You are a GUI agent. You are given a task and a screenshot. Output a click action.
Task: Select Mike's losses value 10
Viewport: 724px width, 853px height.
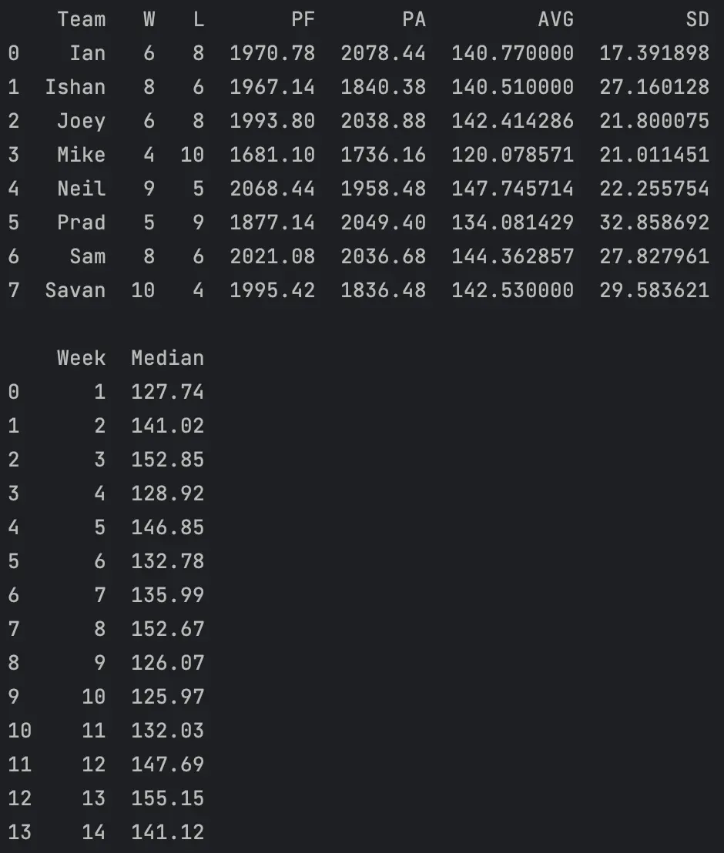[192, 155]
